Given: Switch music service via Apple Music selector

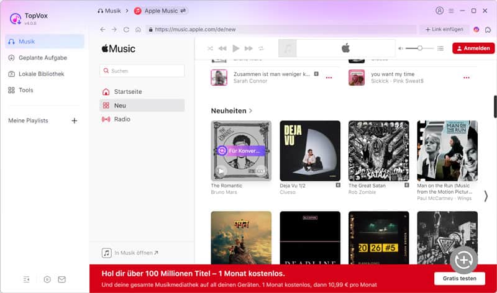Looking at the screenshot, I should pyautogui.click(x=162, y=11).
